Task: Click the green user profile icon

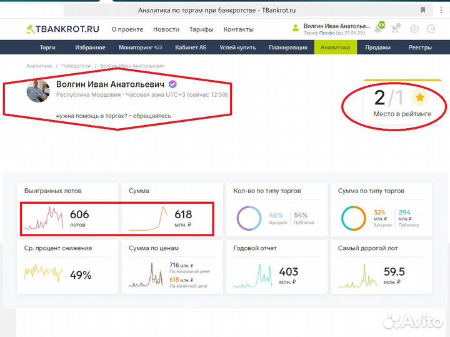Action: tap(296, 28)
